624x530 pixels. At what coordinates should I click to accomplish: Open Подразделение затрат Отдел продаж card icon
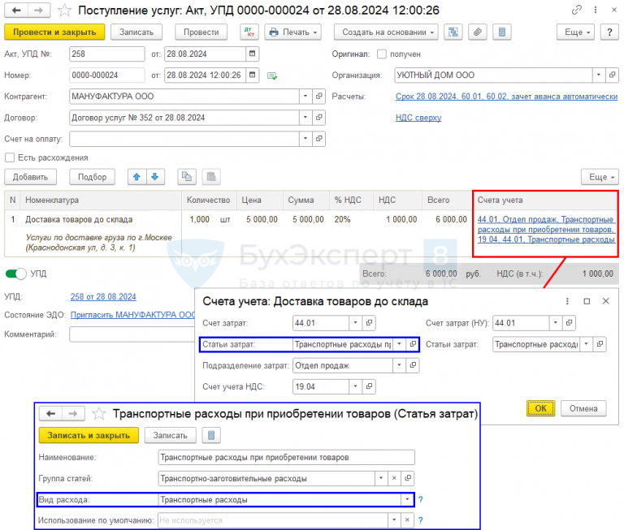pyautogui.click(x=413, y=365)
